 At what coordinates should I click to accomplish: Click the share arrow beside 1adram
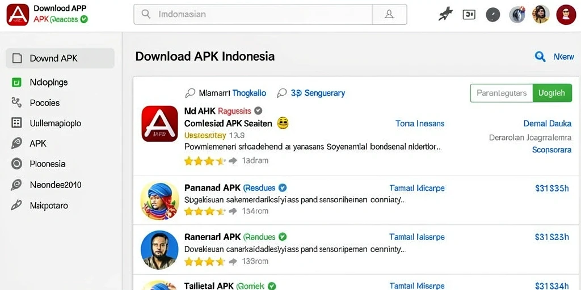click(x=233, y=161)
